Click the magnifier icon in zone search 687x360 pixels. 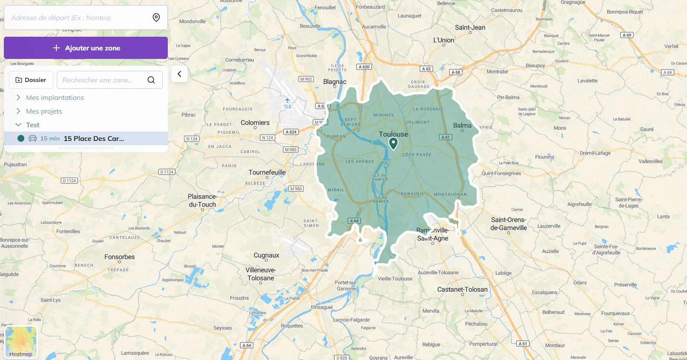[151, 80]
